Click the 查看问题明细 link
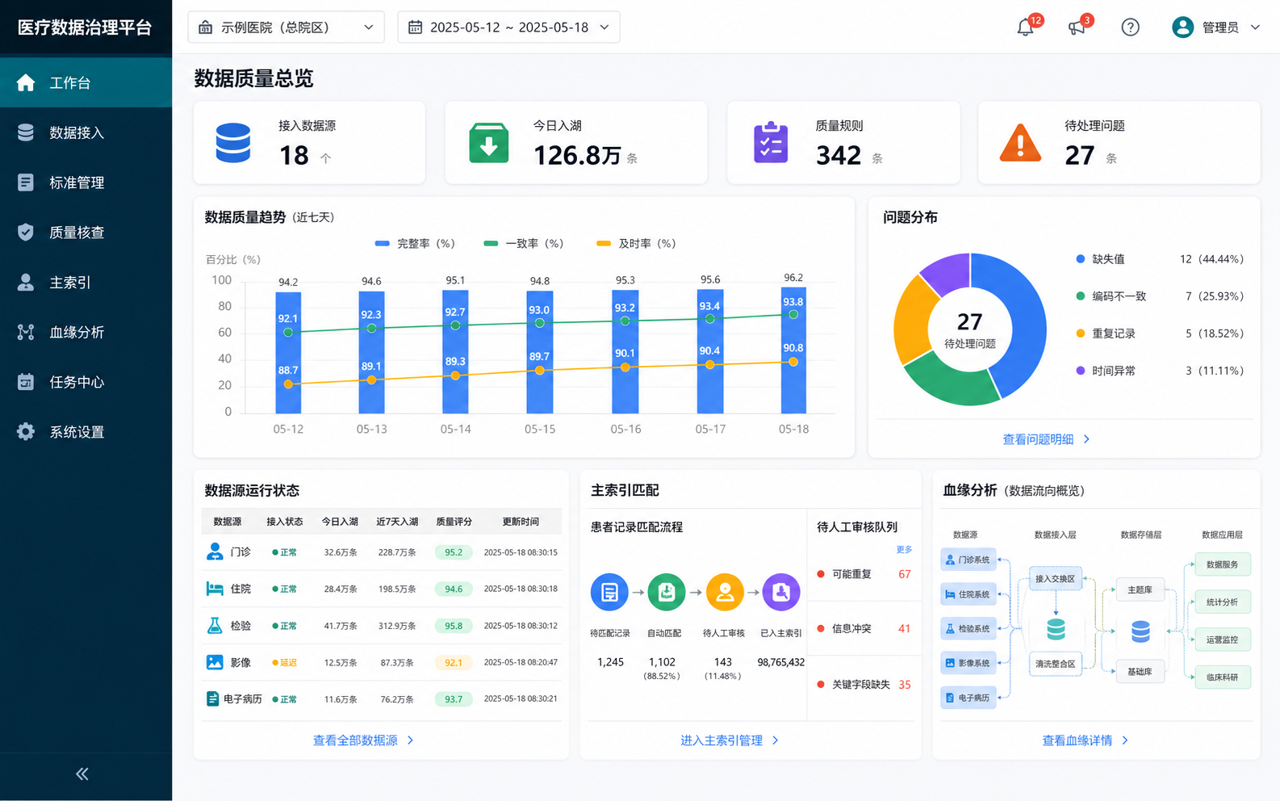1280x801 pixels. click(1046, 439)
